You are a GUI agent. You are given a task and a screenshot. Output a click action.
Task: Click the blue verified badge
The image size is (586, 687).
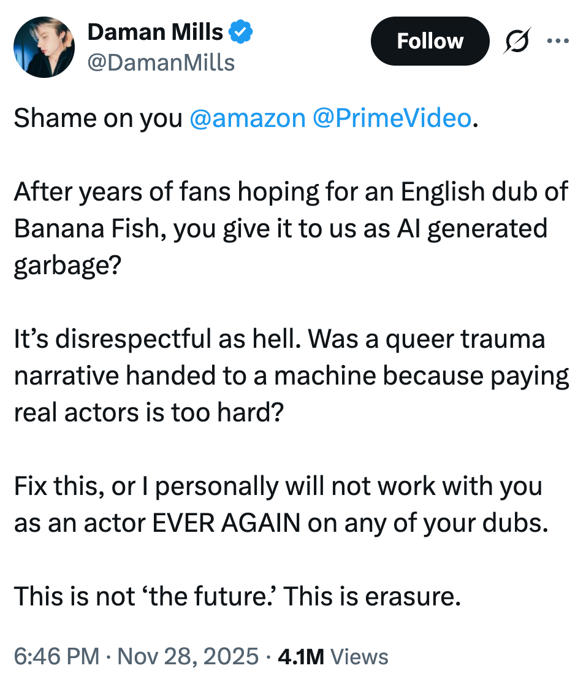tap(240, 32)
